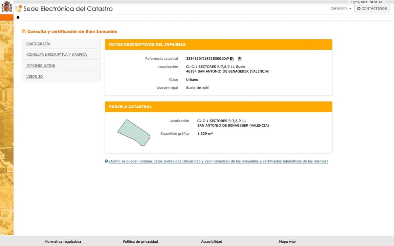Click the Spanish coat of arms logo
394x246 pixels.
coord(7,6)
